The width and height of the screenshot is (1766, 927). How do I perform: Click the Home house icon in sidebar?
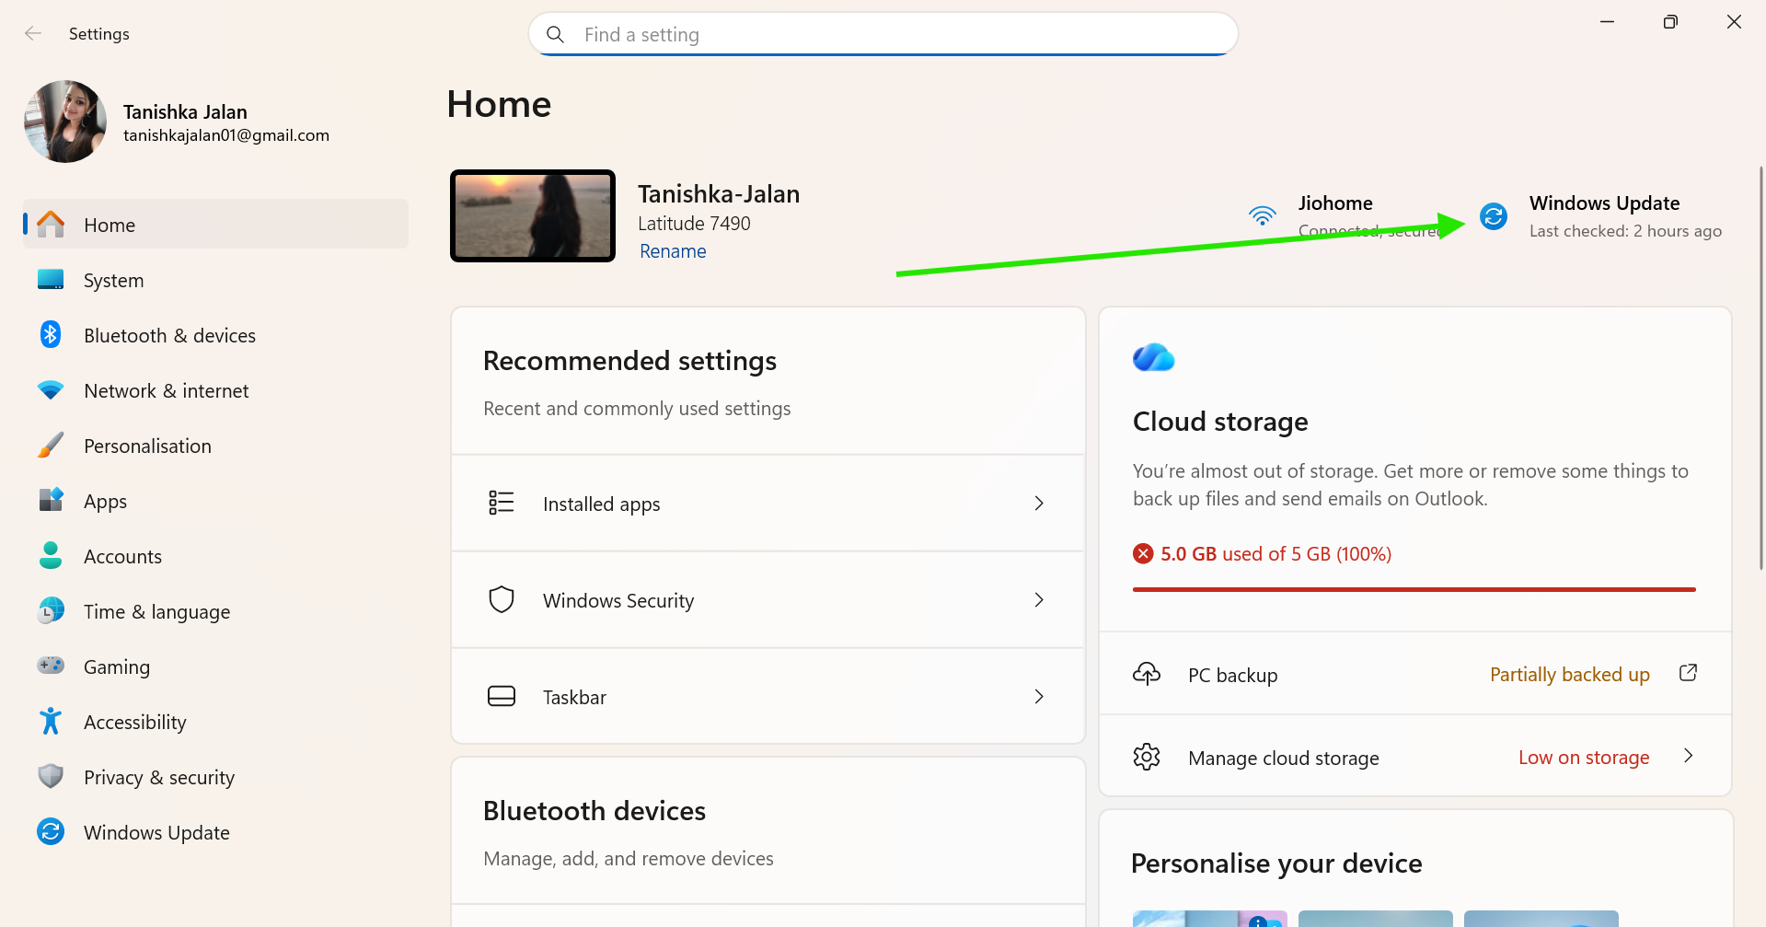click(x=51, y=225)
